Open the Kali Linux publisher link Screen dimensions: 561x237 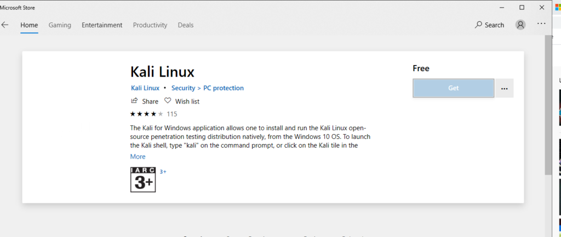[145, 88]
